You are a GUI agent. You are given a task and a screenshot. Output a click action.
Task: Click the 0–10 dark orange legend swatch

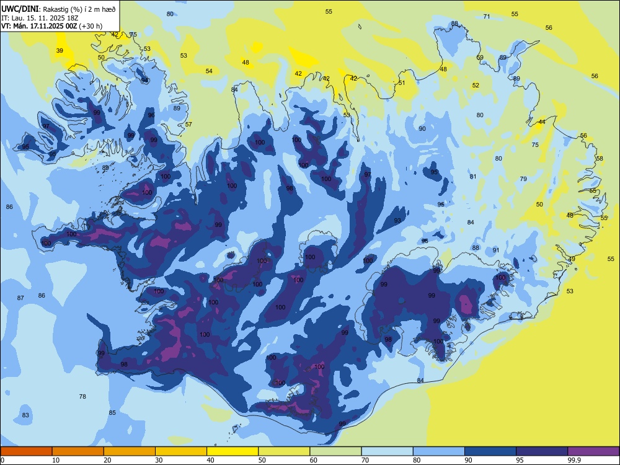[26, 451]
